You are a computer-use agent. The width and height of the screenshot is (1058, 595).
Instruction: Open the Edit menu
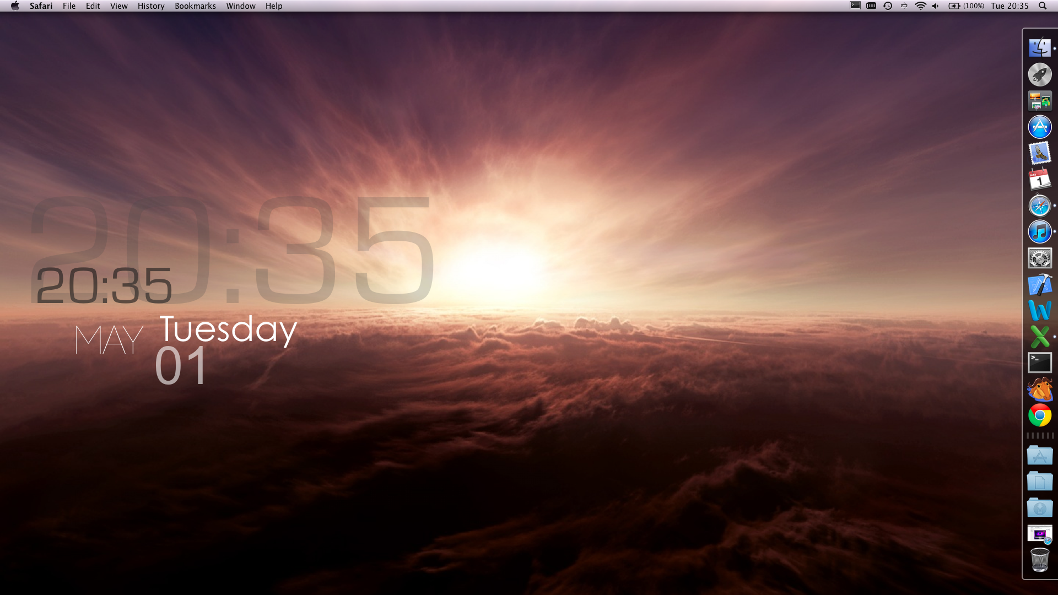[x=93, y=6]
